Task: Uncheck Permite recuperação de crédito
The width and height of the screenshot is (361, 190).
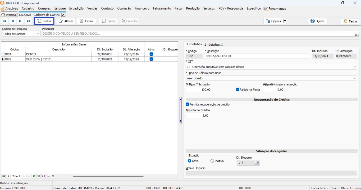Action: click(x=188, y=104)
